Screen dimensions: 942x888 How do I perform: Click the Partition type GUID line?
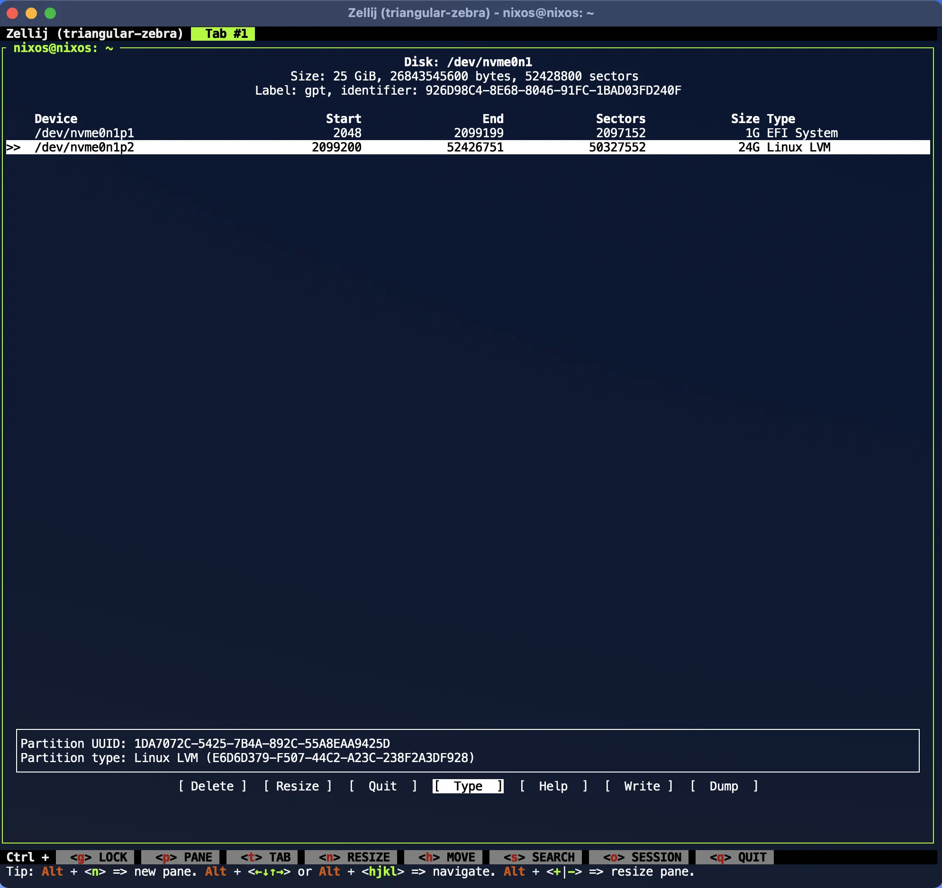[x=247, y=758]
